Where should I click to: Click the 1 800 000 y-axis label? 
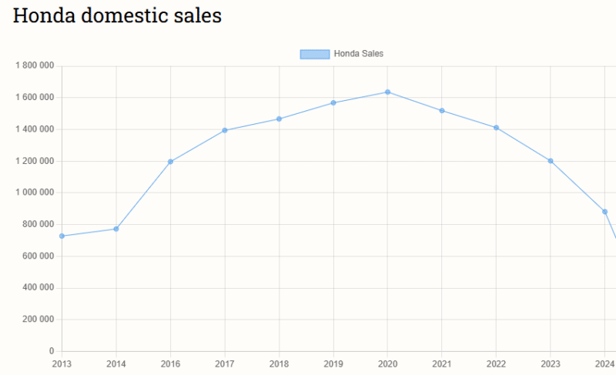(35, 66)
